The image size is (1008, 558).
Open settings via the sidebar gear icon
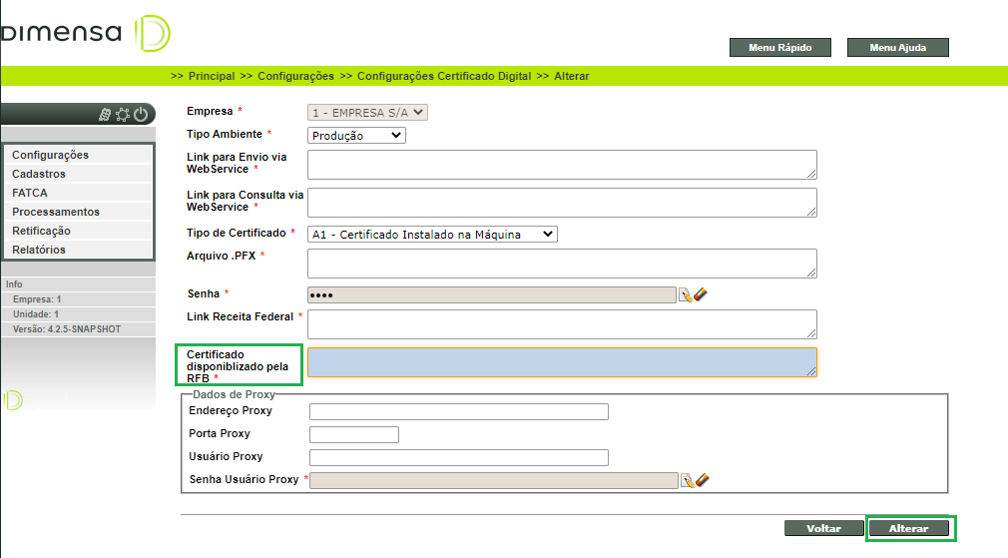[123, 115]
